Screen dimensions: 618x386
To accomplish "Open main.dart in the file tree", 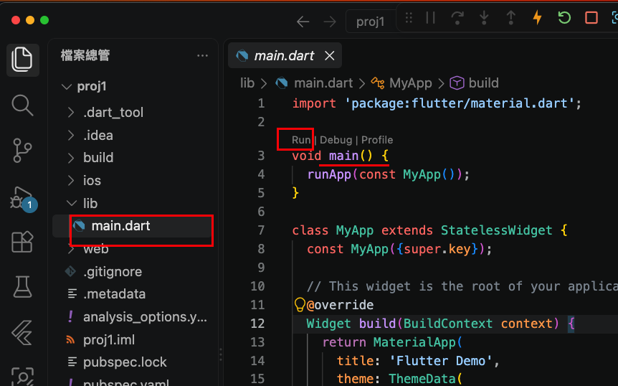I will tap(133, 226).
